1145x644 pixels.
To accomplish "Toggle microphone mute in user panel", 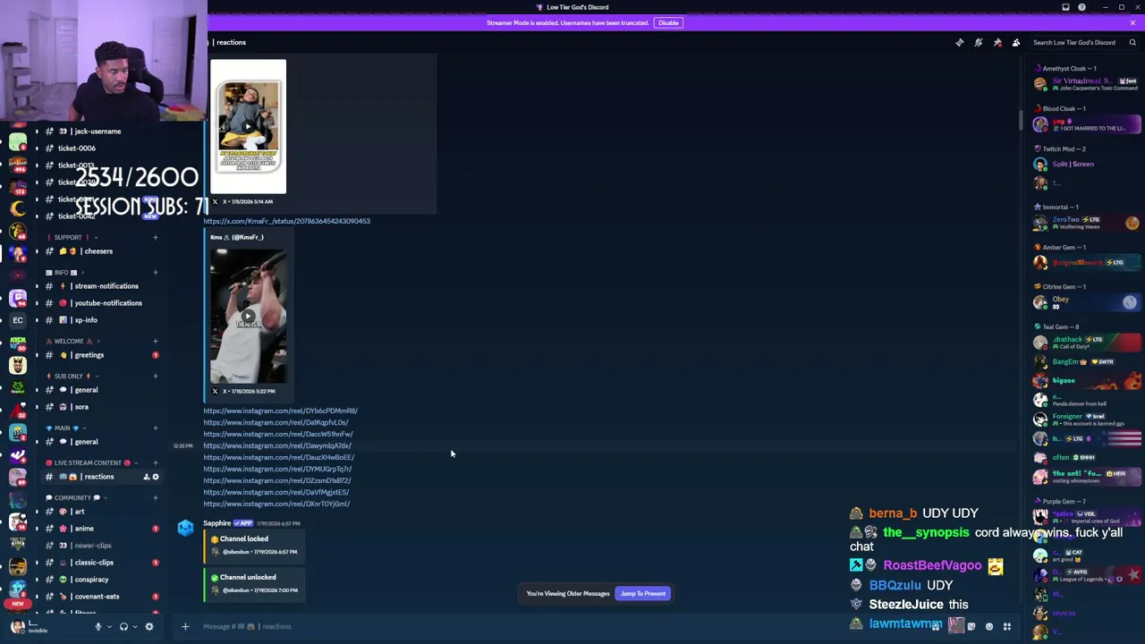I will coord(98,626).
